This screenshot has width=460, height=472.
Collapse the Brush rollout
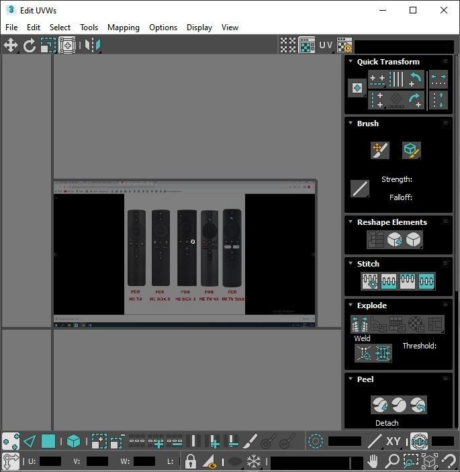pos(351,123)
